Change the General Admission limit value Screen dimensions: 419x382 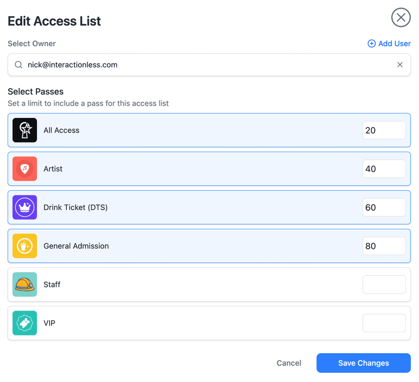point(384,246)
